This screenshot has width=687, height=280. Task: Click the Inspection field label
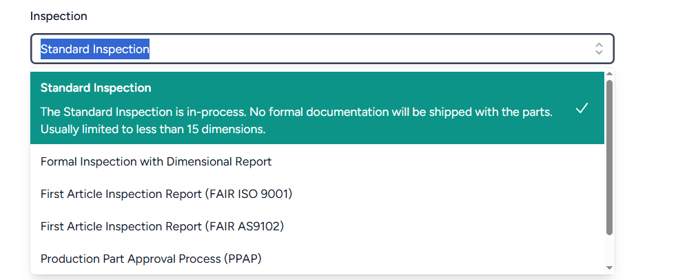point(59,16)
